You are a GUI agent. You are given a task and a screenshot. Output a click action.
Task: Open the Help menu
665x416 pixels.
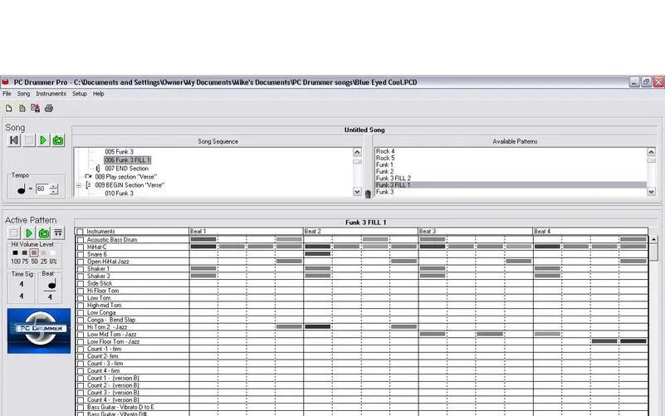click(x=99, y=94)
